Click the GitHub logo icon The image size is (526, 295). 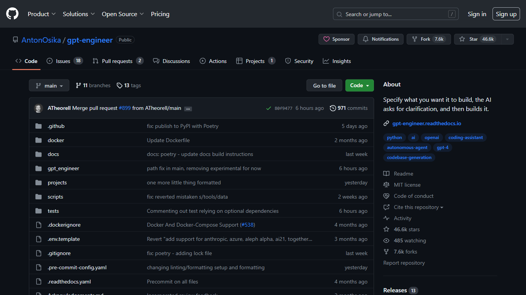(x=12, y=14)
